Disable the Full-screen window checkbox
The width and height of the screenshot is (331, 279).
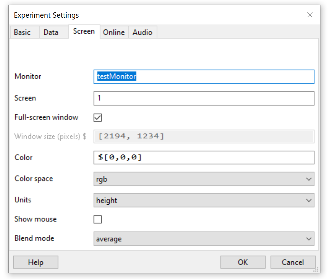tap(98, 117)
